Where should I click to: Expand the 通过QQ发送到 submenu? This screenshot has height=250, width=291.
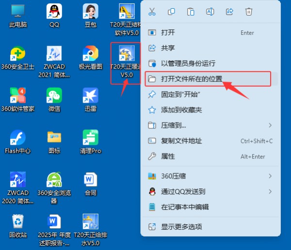click(x=210, y=191)
